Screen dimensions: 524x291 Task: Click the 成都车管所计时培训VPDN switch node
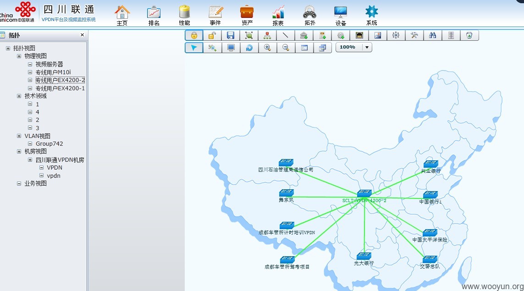click(x=287, y=225)
